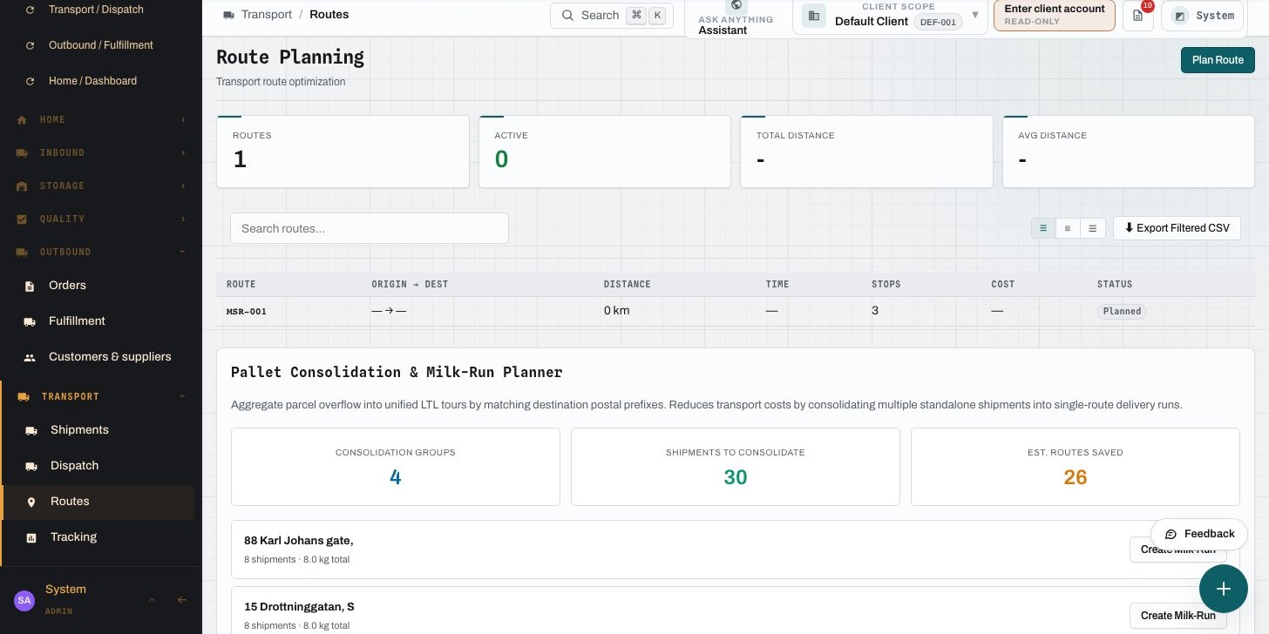Click the Shipments truck icon
1269x634 pixels.
pos(31,430)
